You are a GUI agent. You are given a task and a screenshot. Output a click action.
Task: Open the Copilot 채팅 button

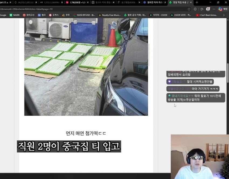tap(223, 9)
